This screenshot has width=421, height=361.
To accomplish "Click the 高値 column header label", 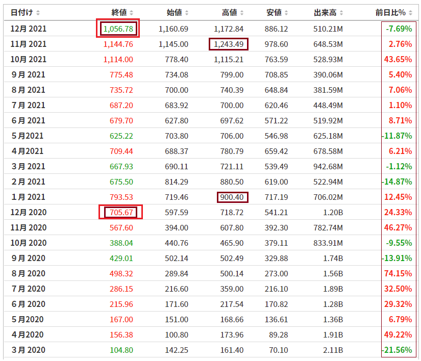I will pos(230,12).
